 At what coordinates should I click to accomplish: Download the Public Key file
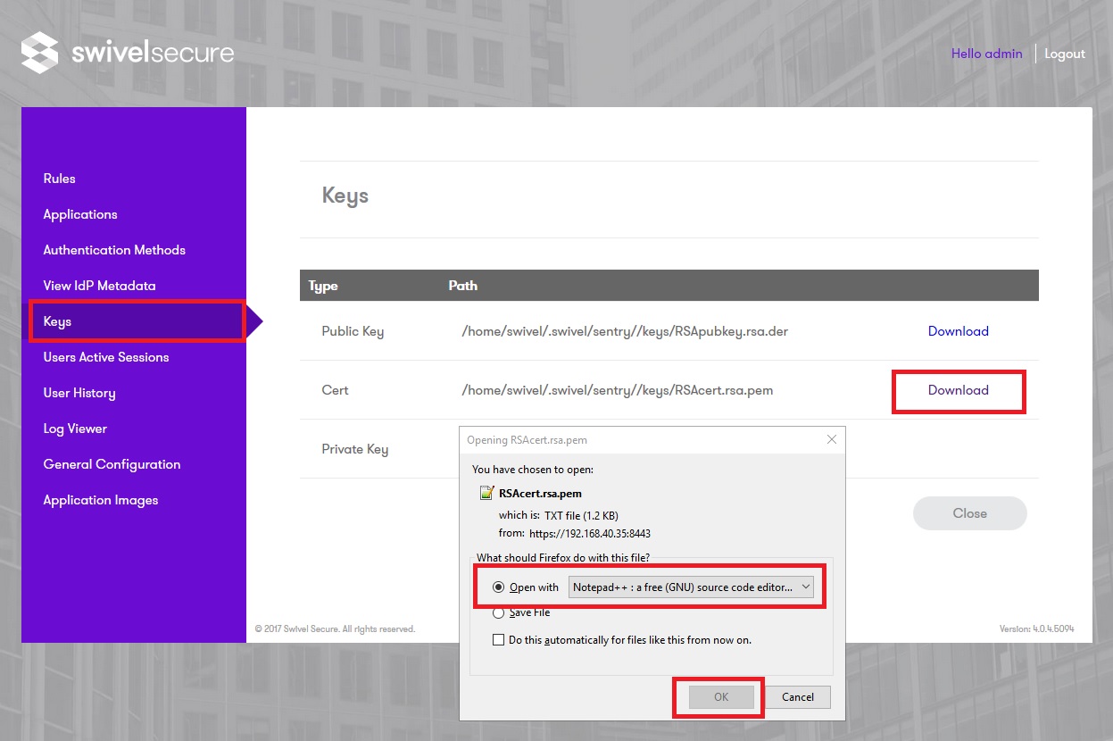tap(958, 331)
